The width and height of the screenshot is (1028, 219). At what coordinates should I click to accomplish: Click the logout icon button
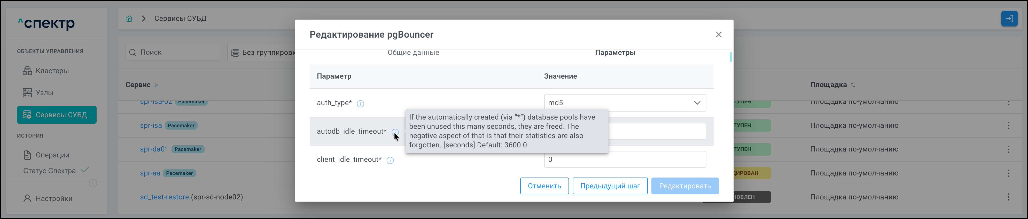coord(1009,19)
